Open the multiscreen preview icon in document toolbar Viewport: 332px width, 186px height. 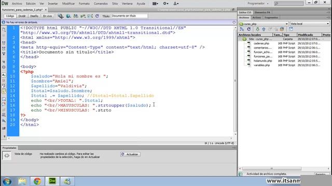61,16
